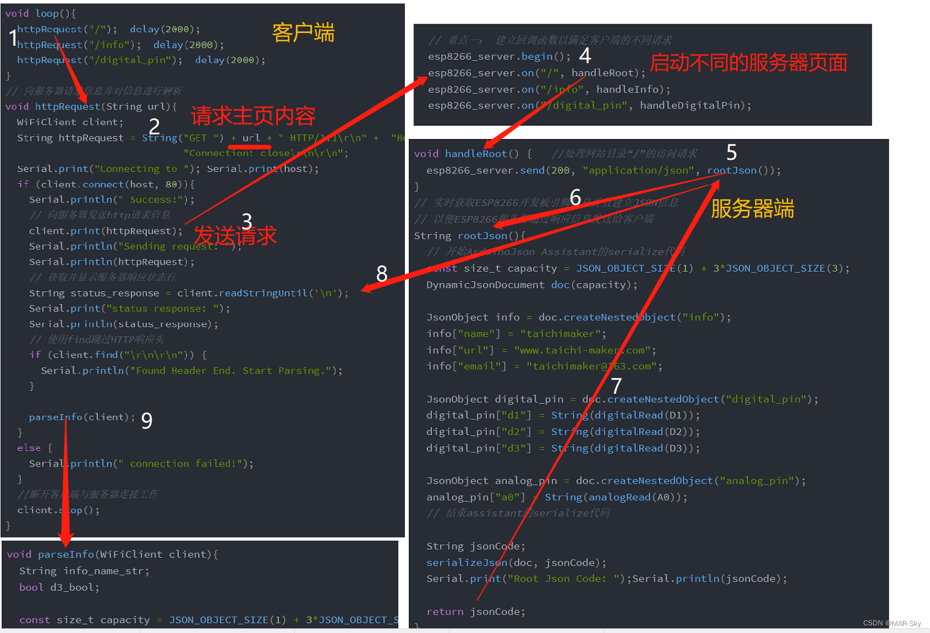The height and width of the screenshot is (633, 930).
Task: Click the esp8266_server.begin() statement
Action: [x=501, y=56]
